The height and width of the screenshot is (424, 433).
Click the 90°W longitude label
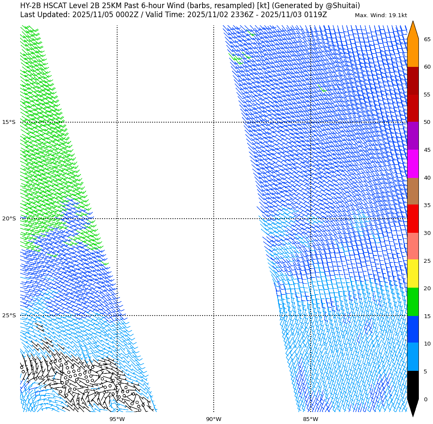point(214,419)
